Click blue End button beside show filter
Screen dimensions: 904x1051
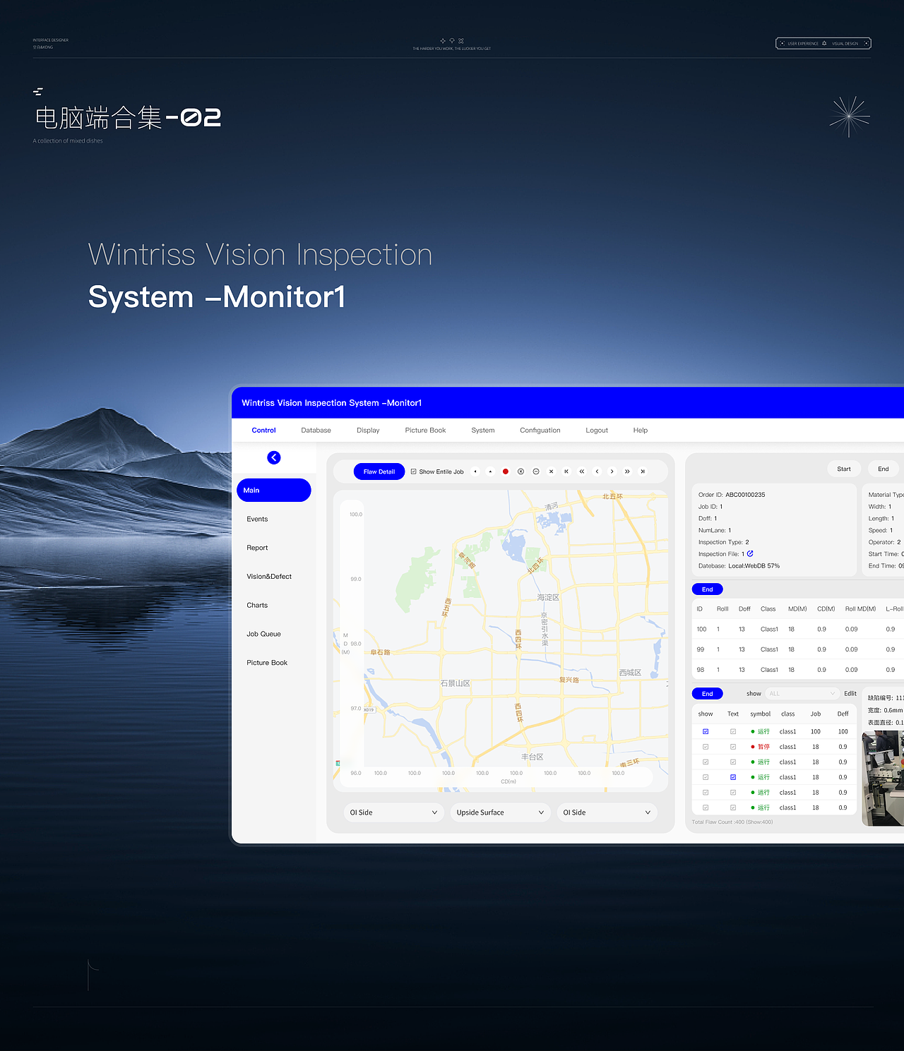point(708,694)
